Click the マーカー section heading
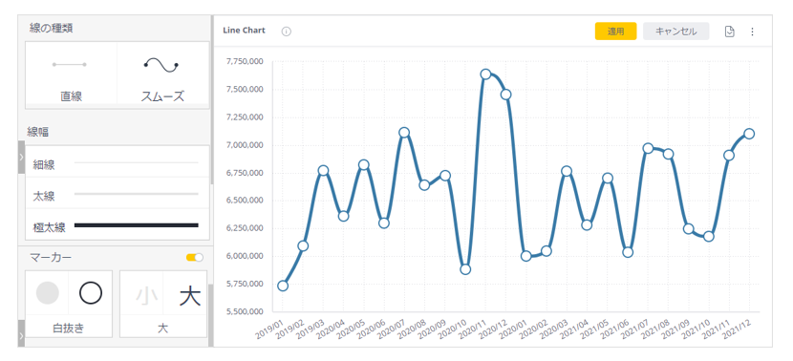793x361 pixels. (x=51, y=258)
